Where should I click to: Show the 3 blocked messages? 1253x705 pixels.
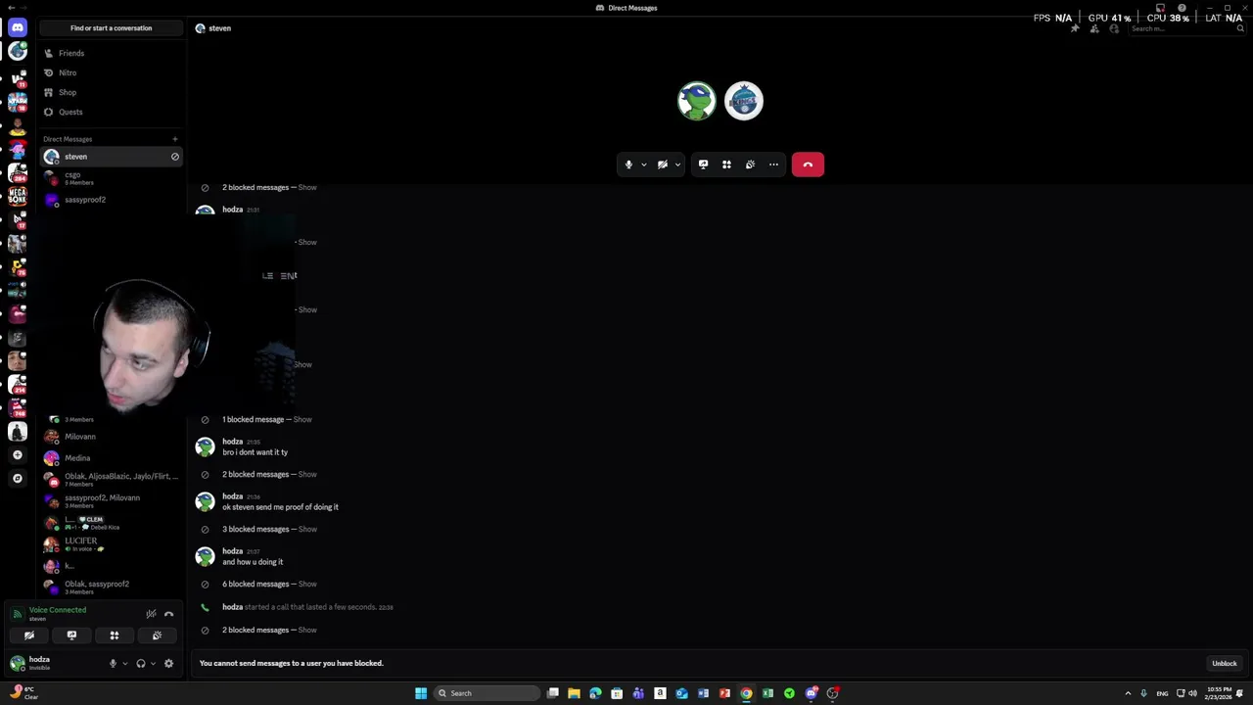[x=307, y=529]
